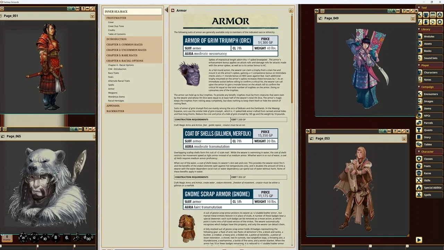The image size is (444, 250).
Task: Open the Introduction chapter
Action: [134, 39]
